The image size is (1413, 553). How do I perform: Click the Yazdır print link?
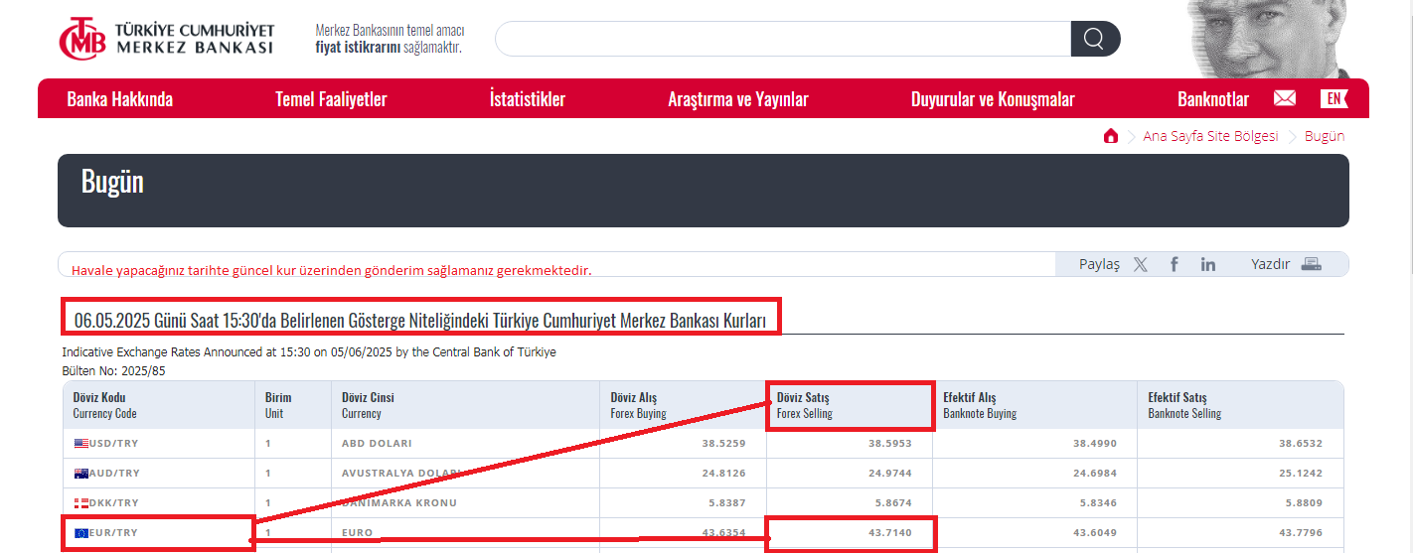pos(1270,264)
